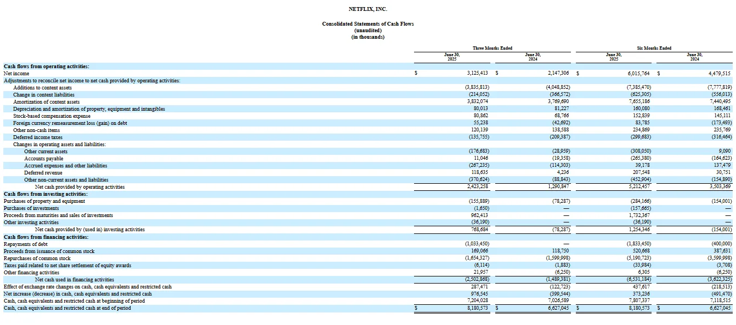Click the June 30, 2025 quarterly column header

pos(451,57)
